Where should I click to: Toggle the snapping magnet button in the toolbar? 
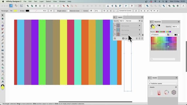point(140,6)
